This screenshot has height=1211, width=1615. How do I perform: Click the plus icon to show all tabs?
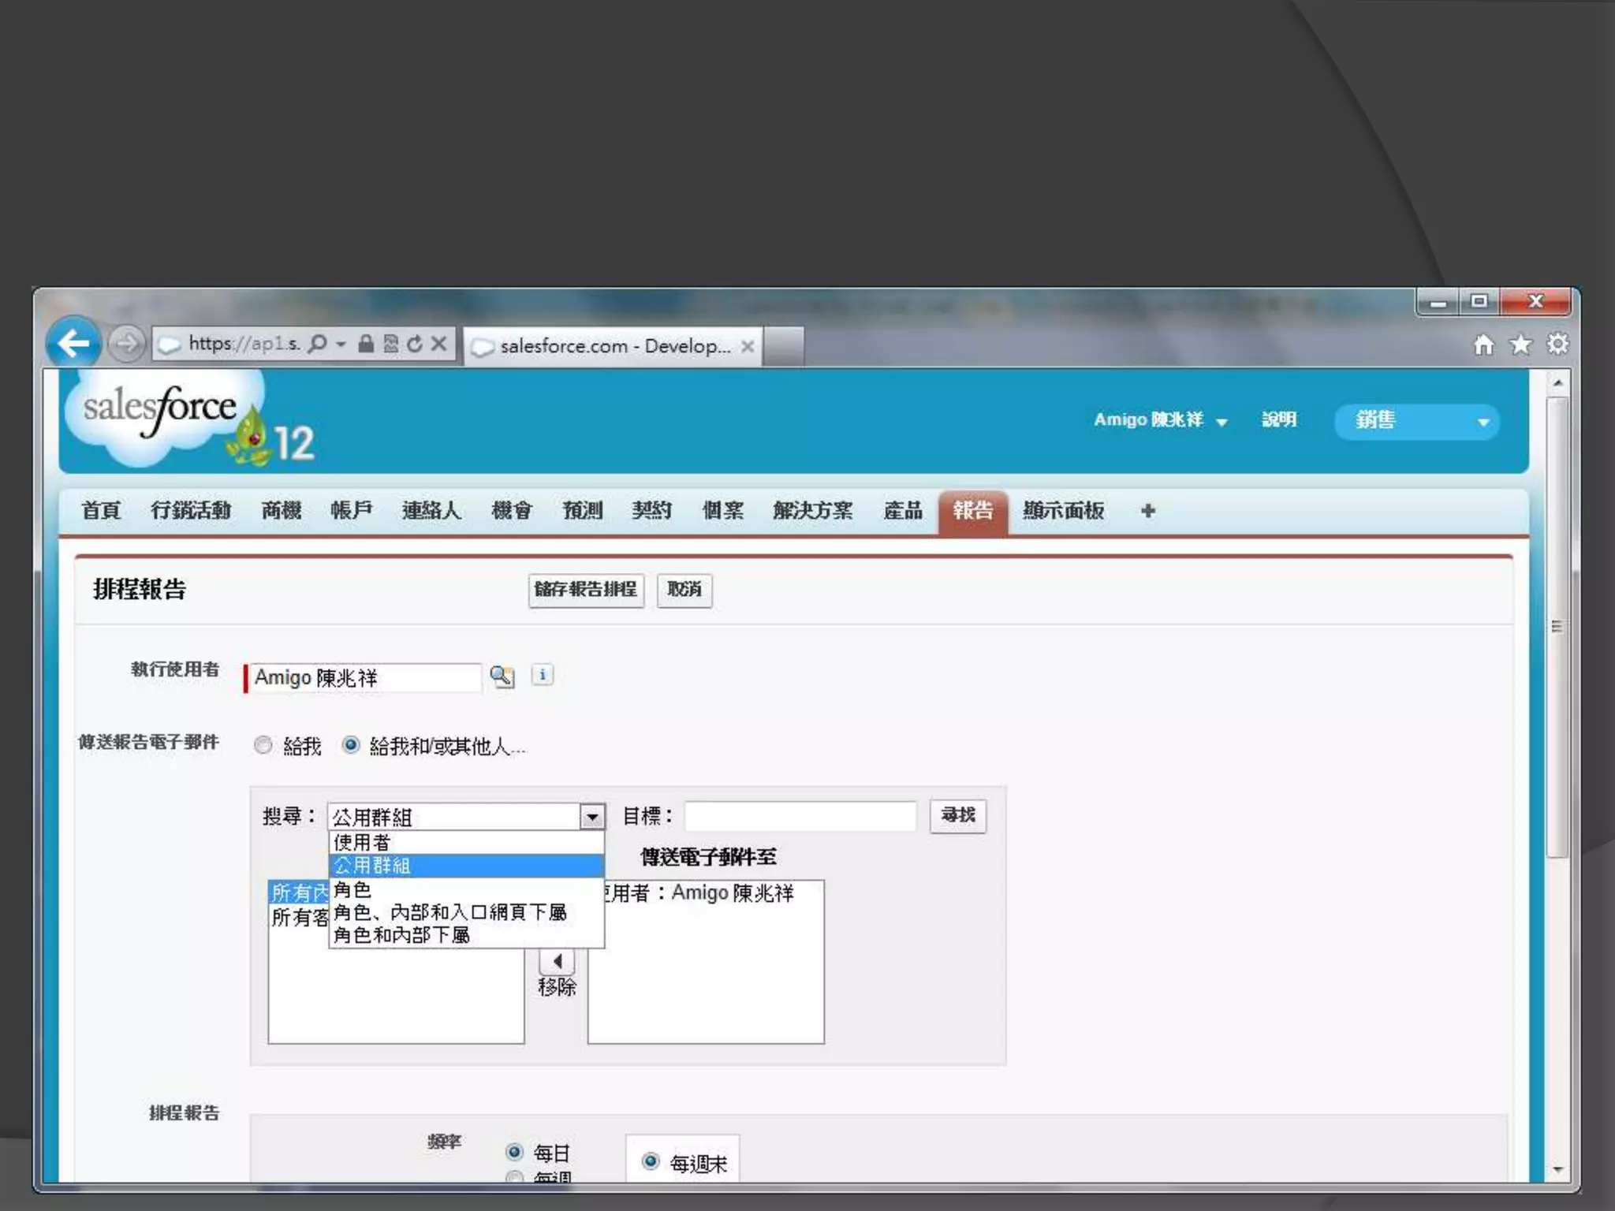[x=1147, y=511]
